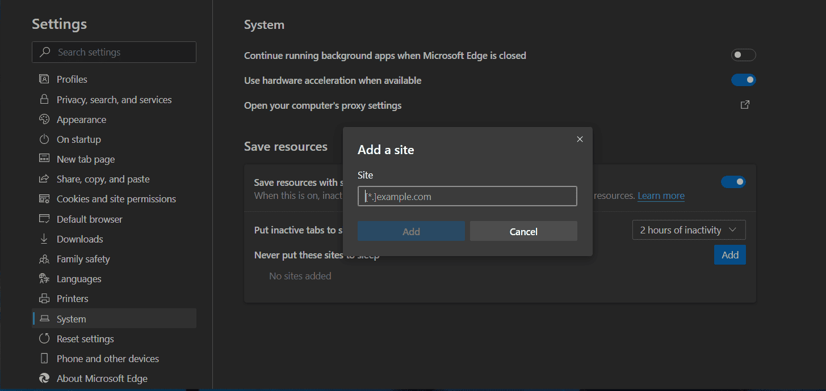Click Open your computer's proxy settings
This screenshot has height=391, width=826.
point(322,105)
